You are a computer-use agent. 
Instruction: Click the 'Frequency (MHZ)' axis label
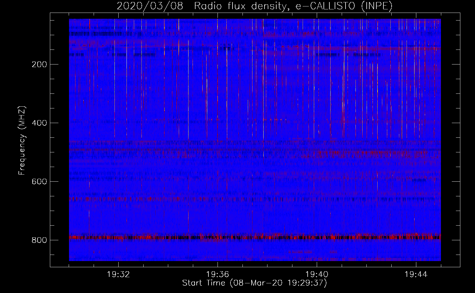[x=22, y=140]
